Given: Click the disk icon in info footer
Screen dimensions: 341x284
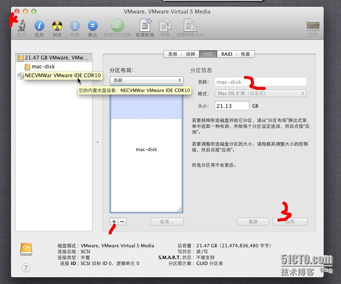Looking at the screenshot, I should pyautogui.click(x=26, y=249).
